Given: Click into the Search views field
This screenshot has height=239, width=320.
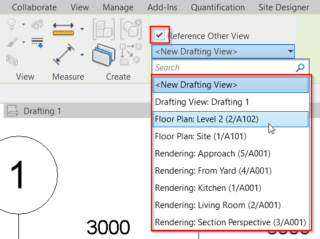Looking at the screenshot, I should [x=224, y=68].
